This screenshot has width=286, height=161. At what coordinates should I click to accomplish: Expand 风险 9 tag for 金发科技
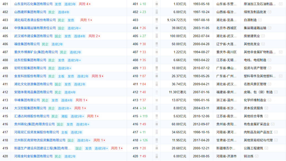coord(97,76)
